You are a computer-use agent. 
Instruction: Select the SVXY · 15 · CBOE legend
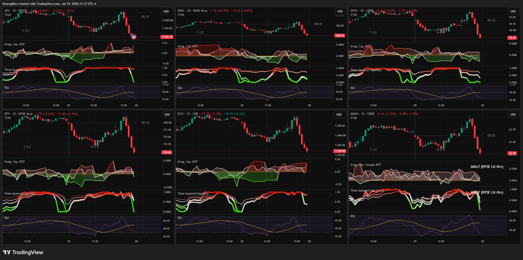pos(362,11)
